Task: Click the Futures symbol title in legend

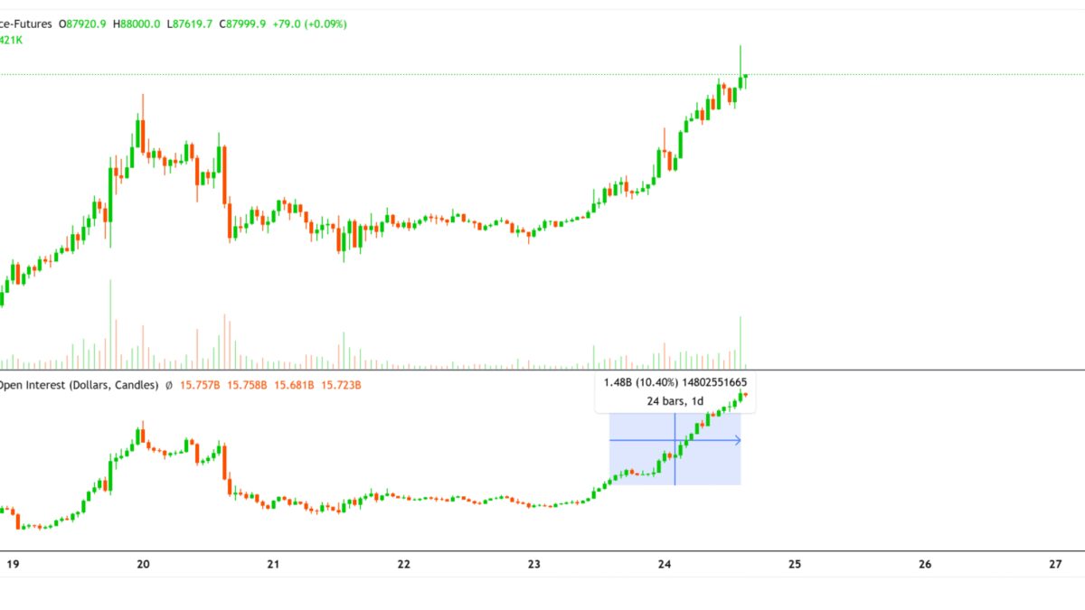Action: point(24,23)
